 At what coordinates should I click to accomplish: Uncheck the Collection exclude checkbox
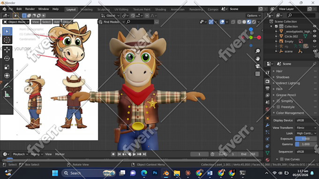276,26
